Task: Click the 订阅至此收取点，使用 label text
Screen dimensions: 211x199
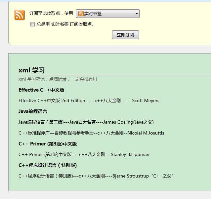Action: point(51,13)
